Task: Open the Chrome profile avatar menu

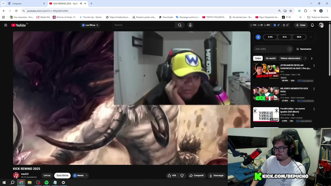Action: (321, 11)
